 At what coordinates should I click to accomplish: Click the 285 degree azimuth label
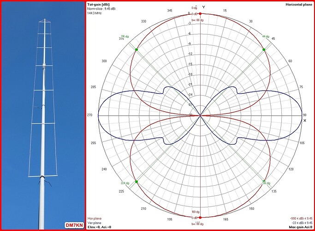[94, 87]
